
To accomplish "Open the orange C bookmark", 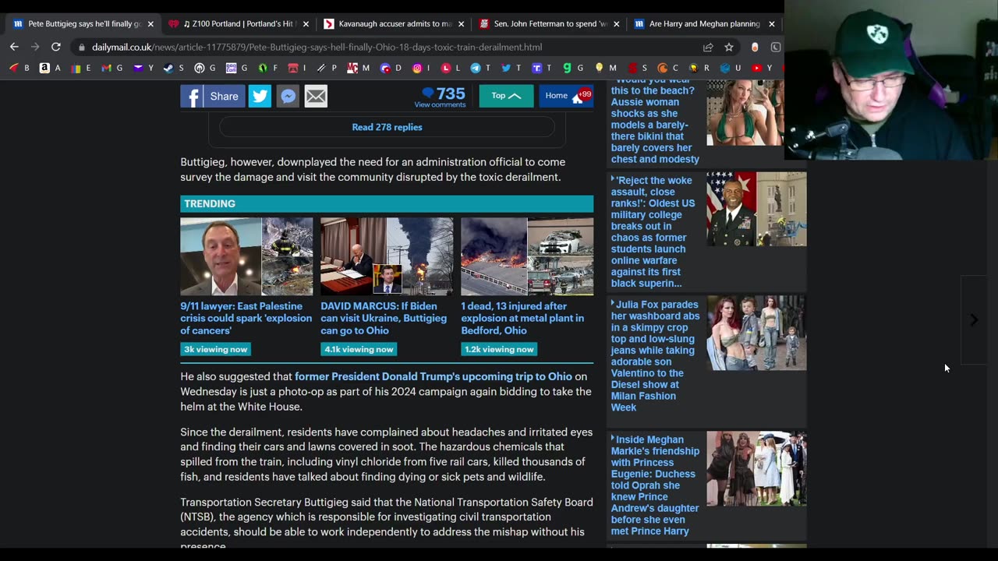I will coord(668,68).
